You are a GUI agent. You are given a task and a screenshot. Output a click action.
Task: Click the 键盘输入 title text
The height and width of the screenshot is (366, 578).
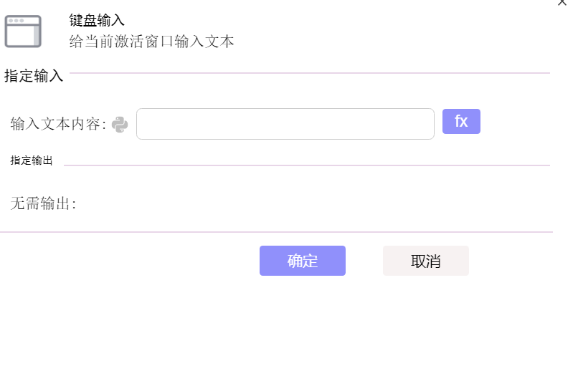[97, 20]
